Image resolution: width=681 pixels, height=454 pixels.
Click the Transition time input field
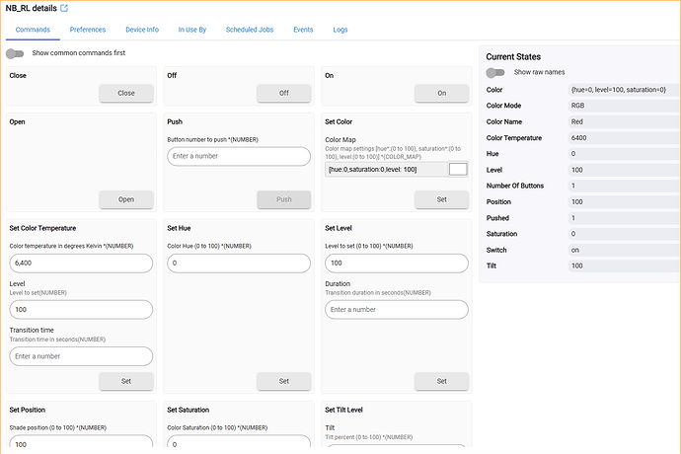81,355
